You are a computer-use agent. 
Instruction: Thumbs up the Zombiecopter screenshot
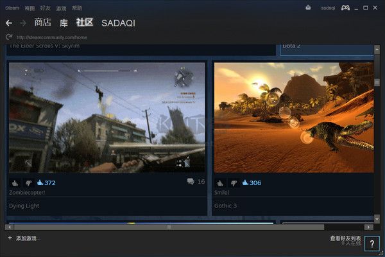click(15, 182)
